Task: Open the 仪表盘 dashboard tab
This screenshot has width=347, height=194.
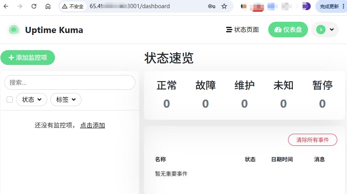Action: click(x=288, y=30)
